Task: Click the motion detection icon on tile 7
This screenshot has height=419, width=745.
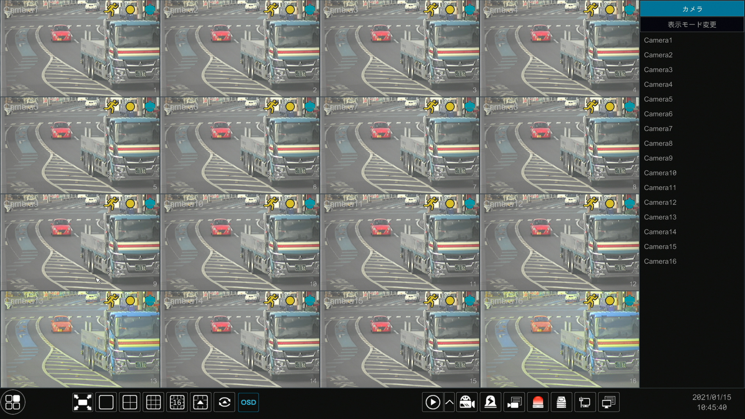Action: click(431, 106)
